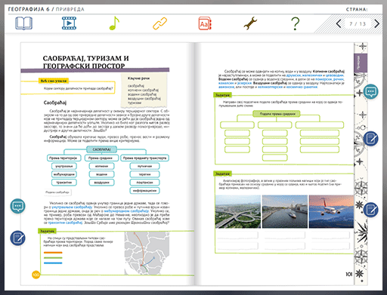Go to the previous page arrow
The width and height of the screenshot is (387, 295).
click(x=339, y=23)
